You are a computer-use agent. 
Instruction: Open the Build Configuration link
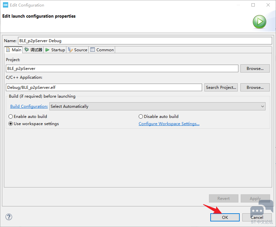pos(29,106)
